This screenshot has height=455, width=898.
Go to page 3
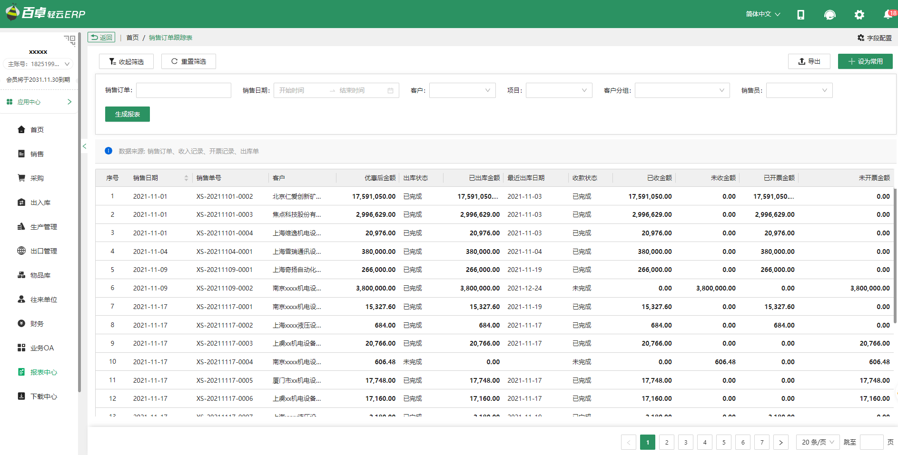686,442
